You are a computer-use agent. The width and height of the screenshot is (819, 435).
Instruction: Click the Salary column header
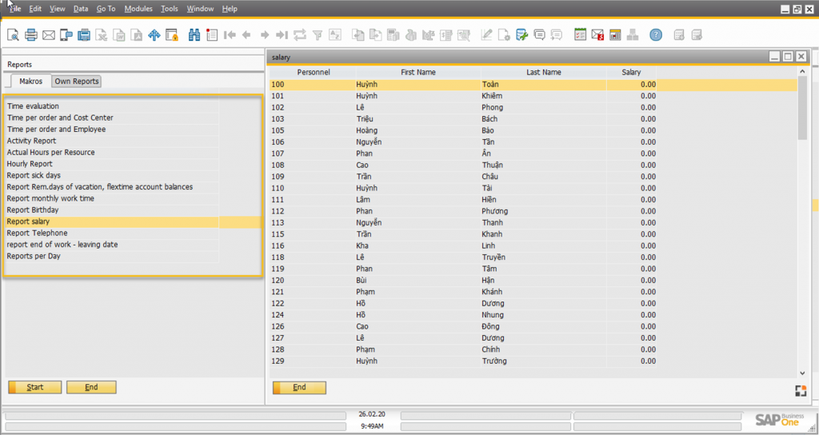pos(631,72)
